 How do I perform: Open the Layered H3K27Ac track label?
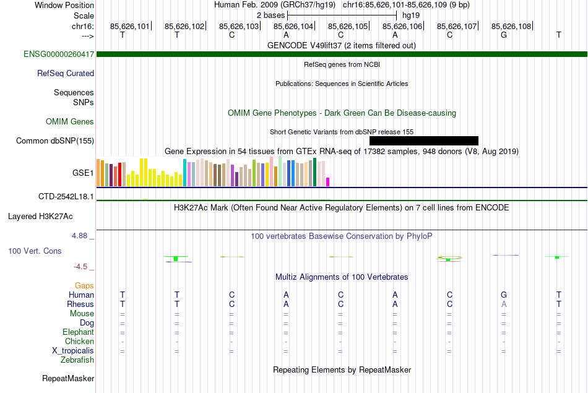click(x=40, y=217)
